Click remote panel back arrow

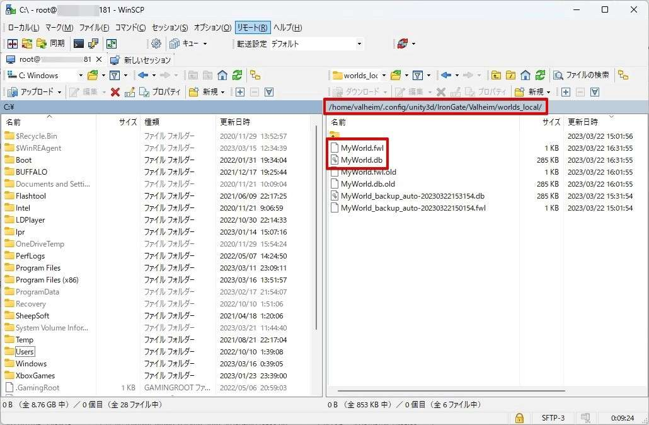(x=446, y=75)
